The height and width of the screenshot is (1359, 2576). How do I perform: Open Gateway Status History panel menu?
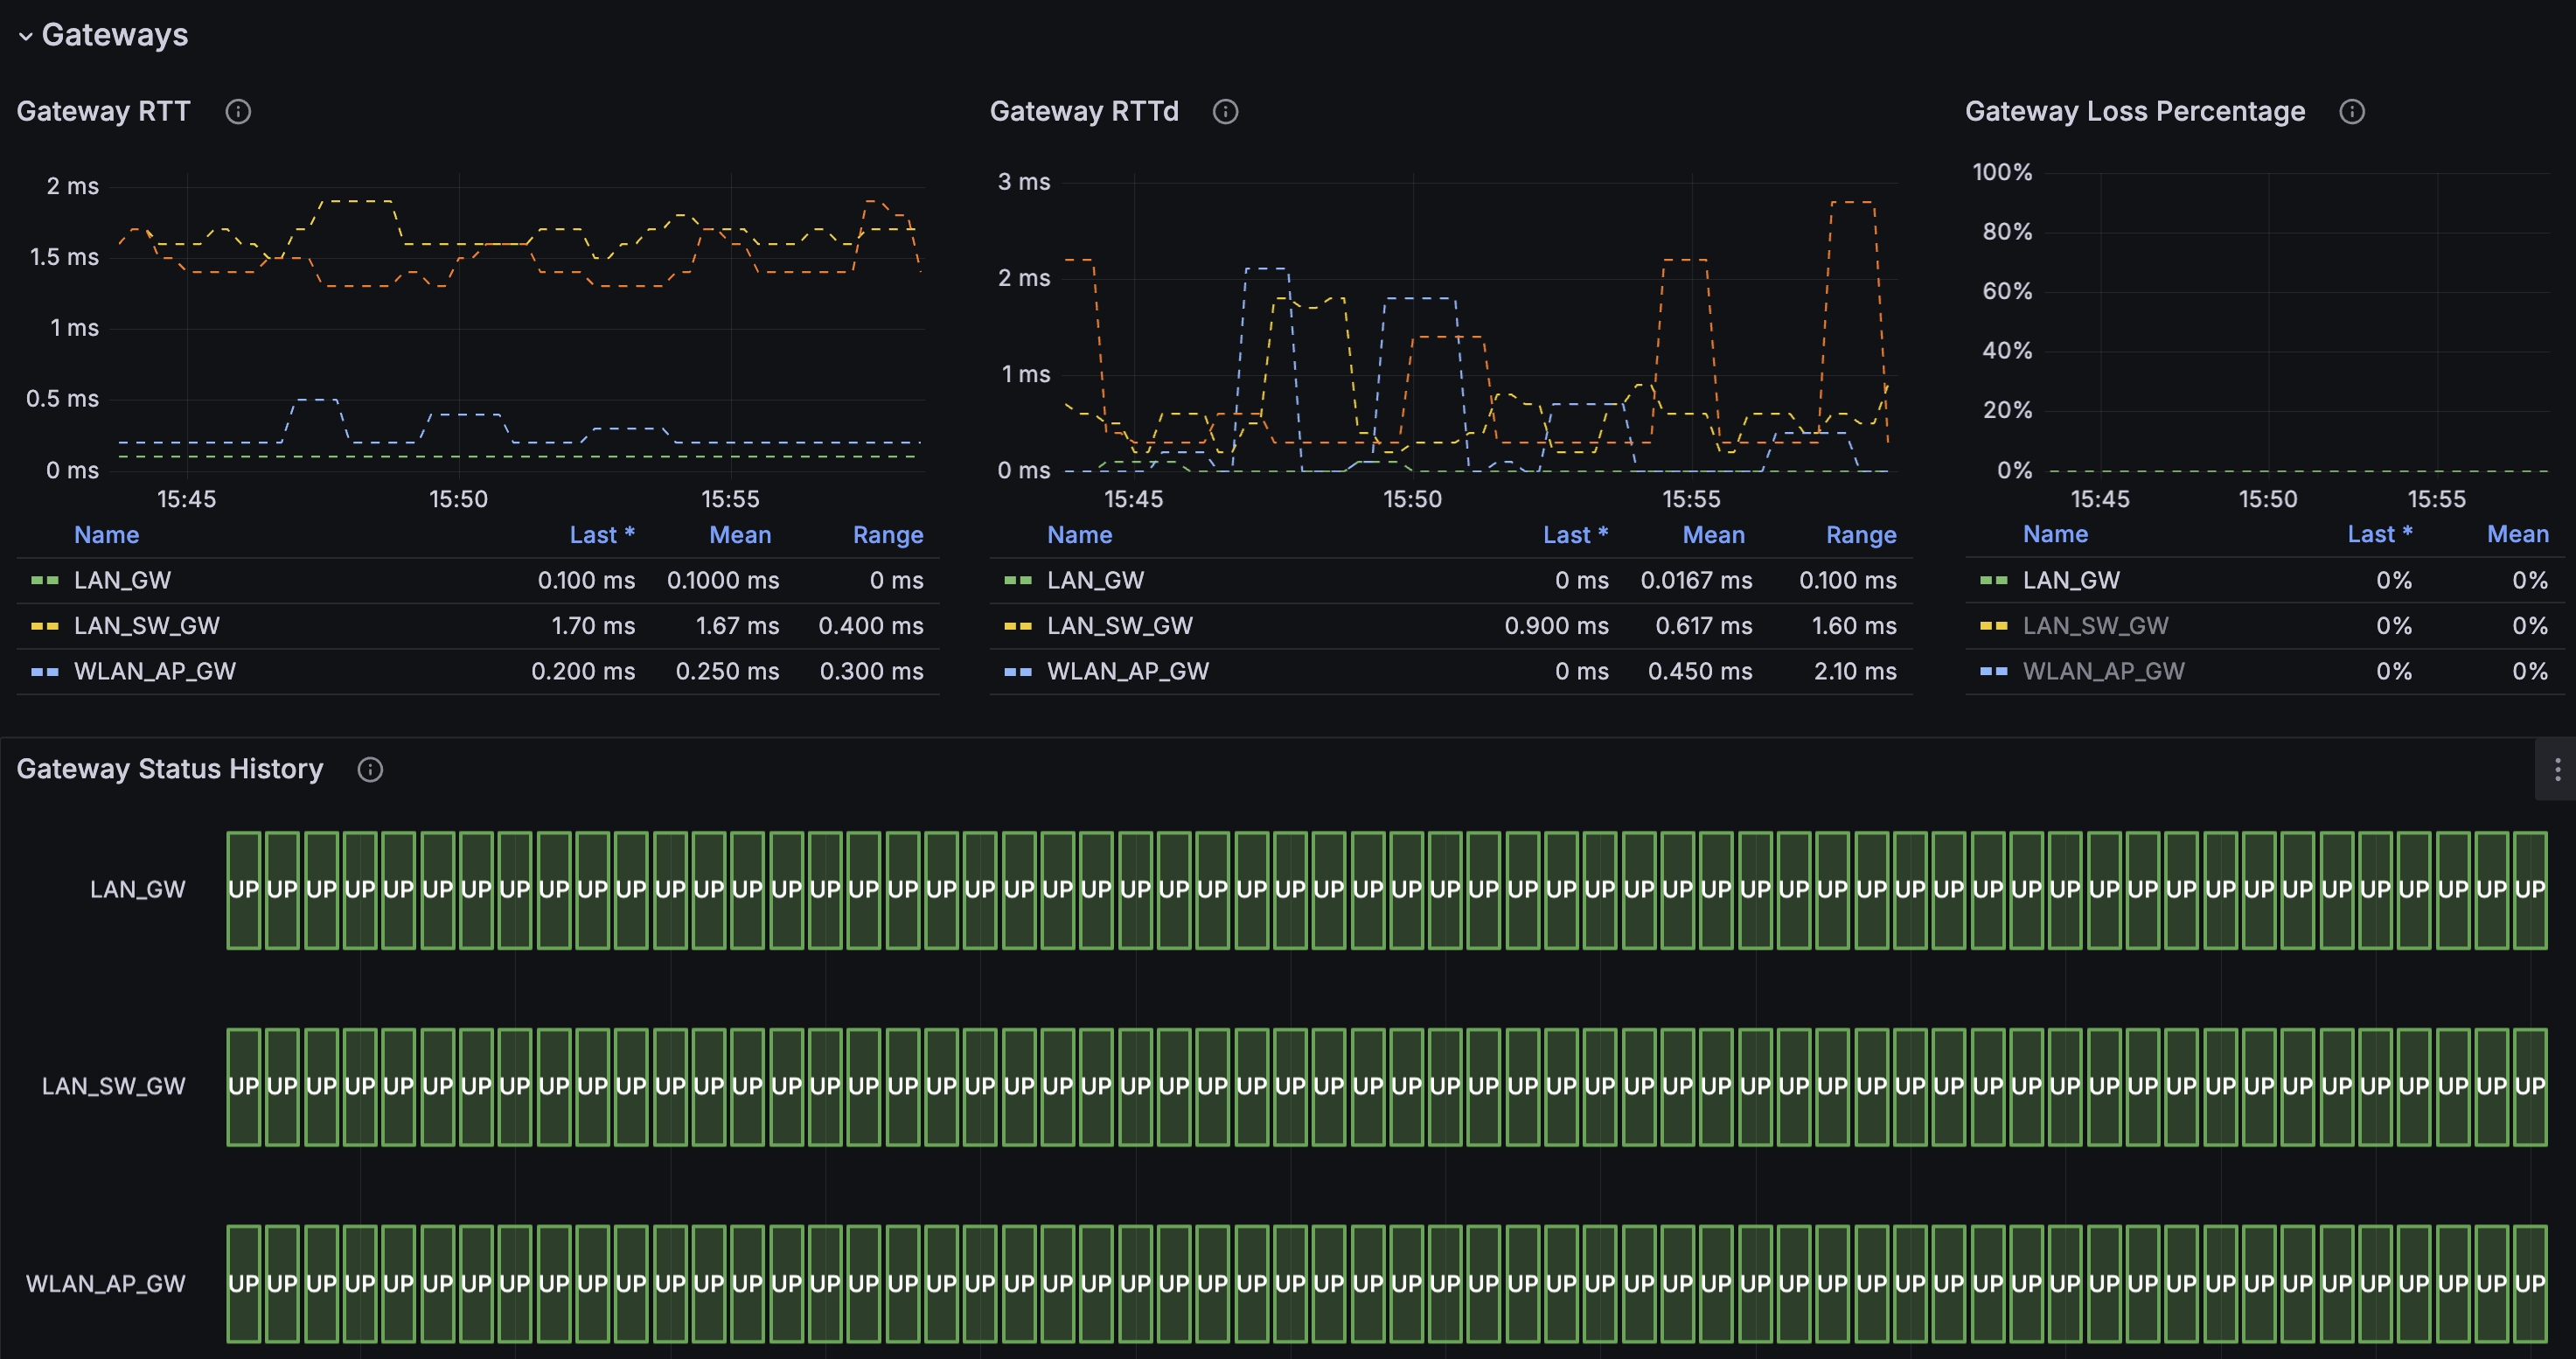[x=2556, y=769]
